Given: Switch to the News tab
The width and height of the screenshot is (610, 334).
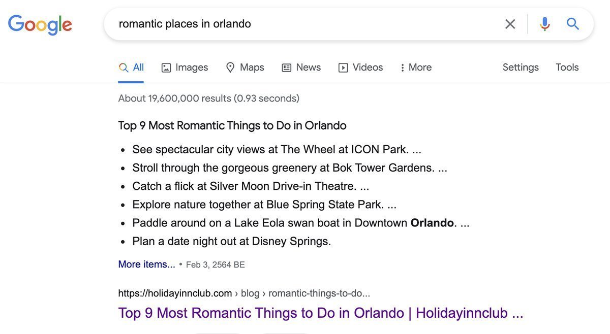Looking at the screenshot, I should (301, 68).
